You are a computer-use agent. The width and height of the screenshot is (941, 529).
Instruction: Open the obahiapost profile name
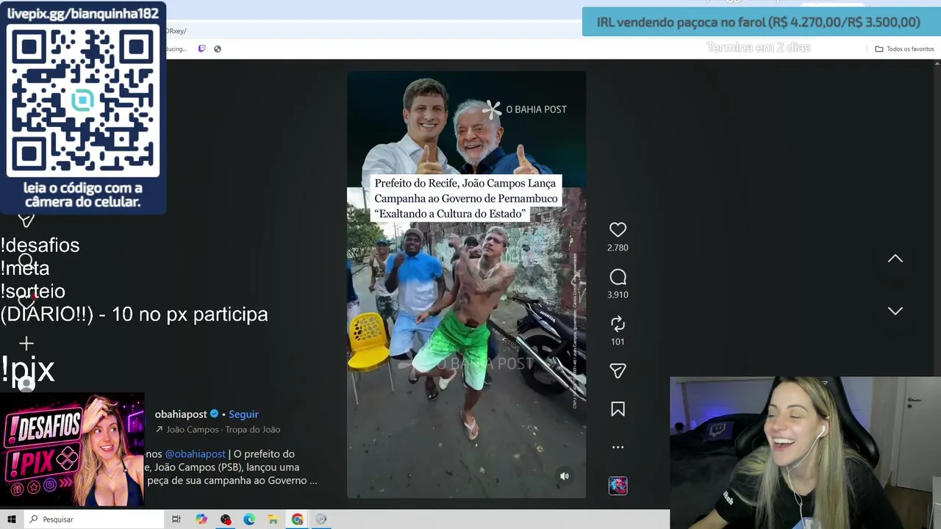coord(181,414)
